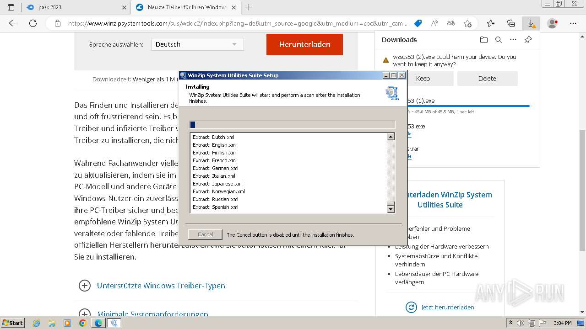Click the Jetzt herunterladen link
The image size is (586, 329).
(x=447, y=307)
